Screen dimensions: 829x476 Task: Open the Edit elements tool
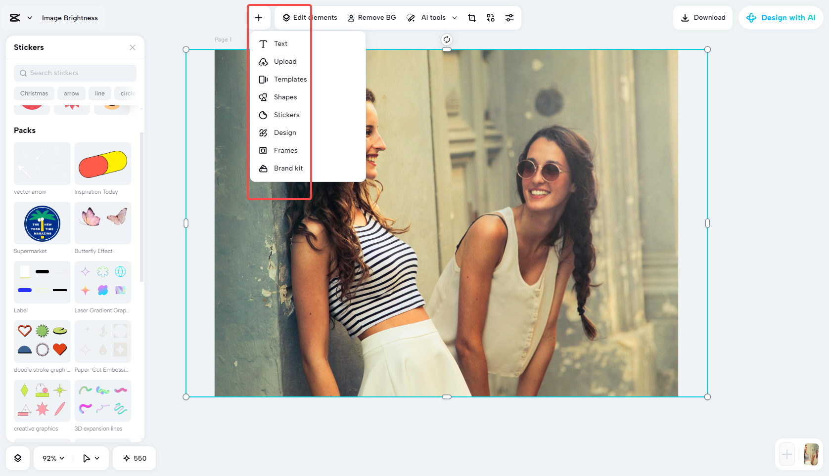[309, 17]
